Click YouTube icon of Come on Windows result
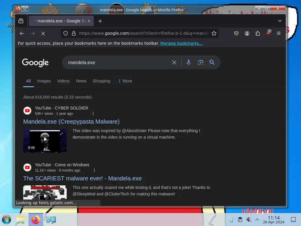 pyautogui.click(x=27, y=167)
